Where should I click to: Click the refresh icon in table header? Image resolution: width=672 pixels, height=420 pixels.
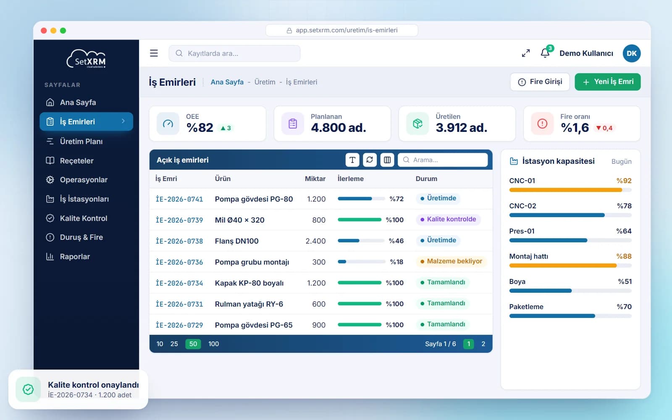click(x=370, y=160)
